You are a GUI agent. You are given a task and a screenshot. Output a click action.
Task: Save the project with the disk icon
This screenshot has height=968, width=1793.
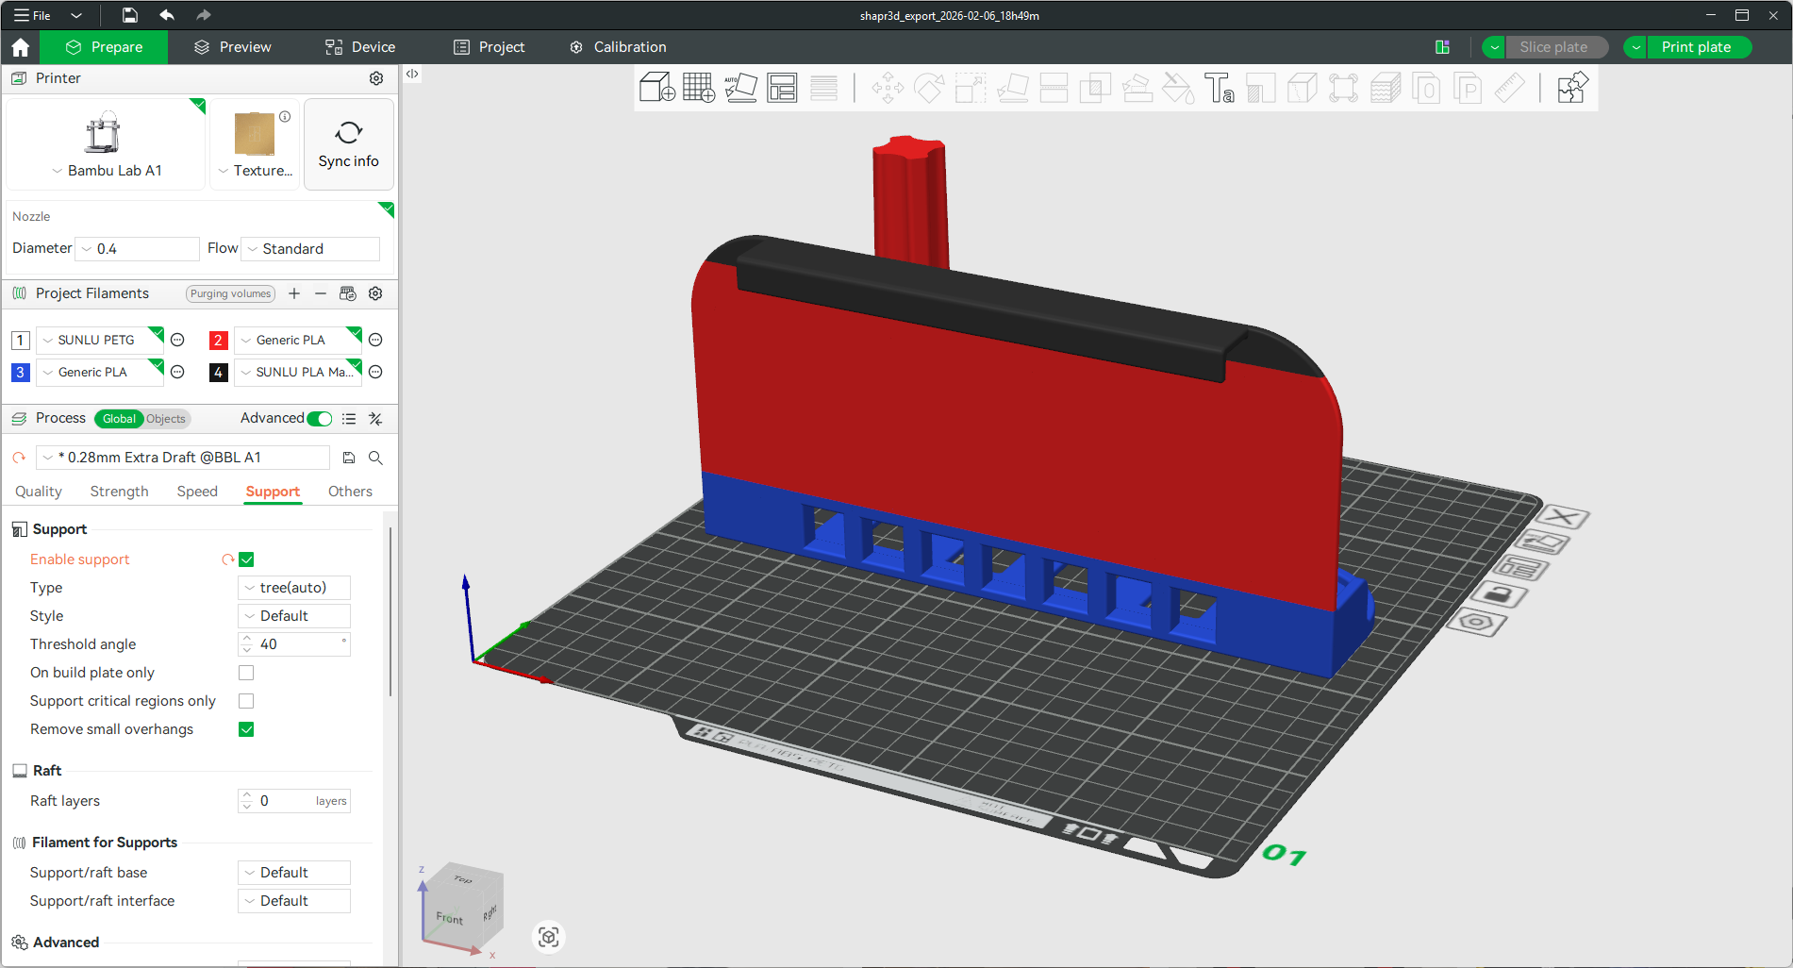(x=130, y=15)
